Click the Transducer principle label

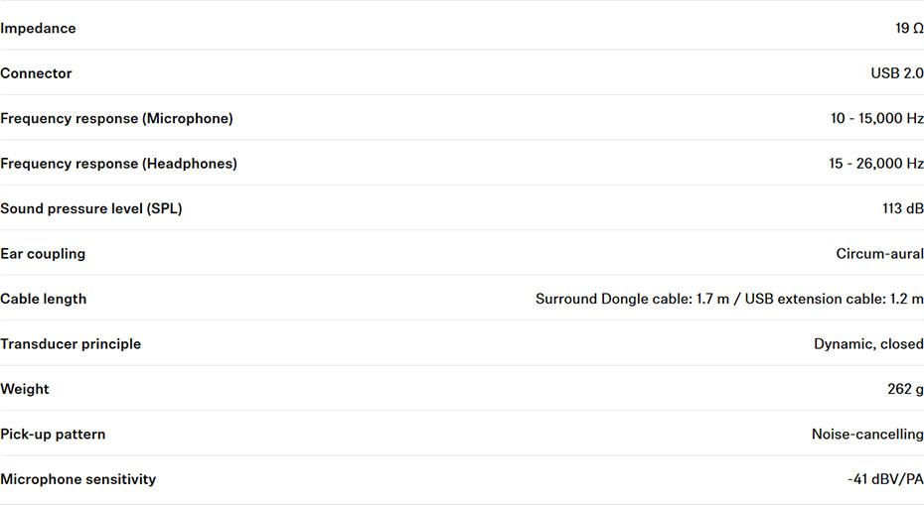click(71, 344)
